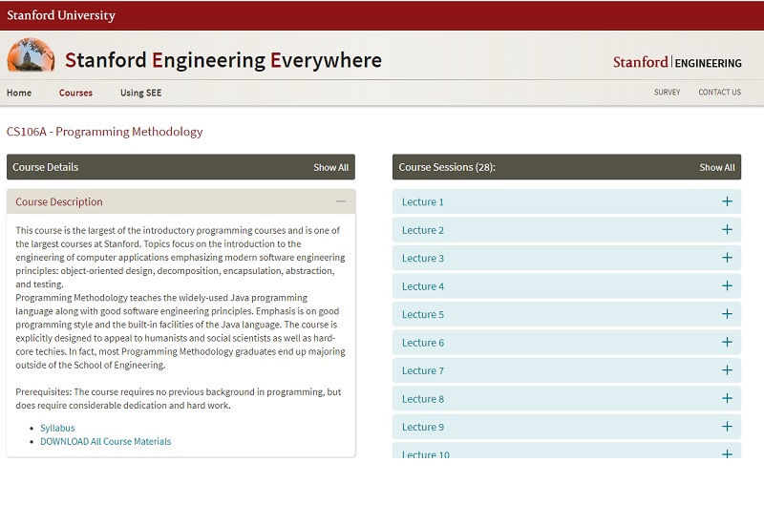The height and width of the screenshot is (526, 764).
Task: Open the Syllabus link
Action: [x=57, y=428]
